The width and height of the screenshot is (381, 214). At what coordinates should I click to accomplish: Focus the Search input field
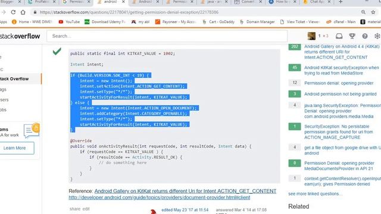click(x=167, y=36)
